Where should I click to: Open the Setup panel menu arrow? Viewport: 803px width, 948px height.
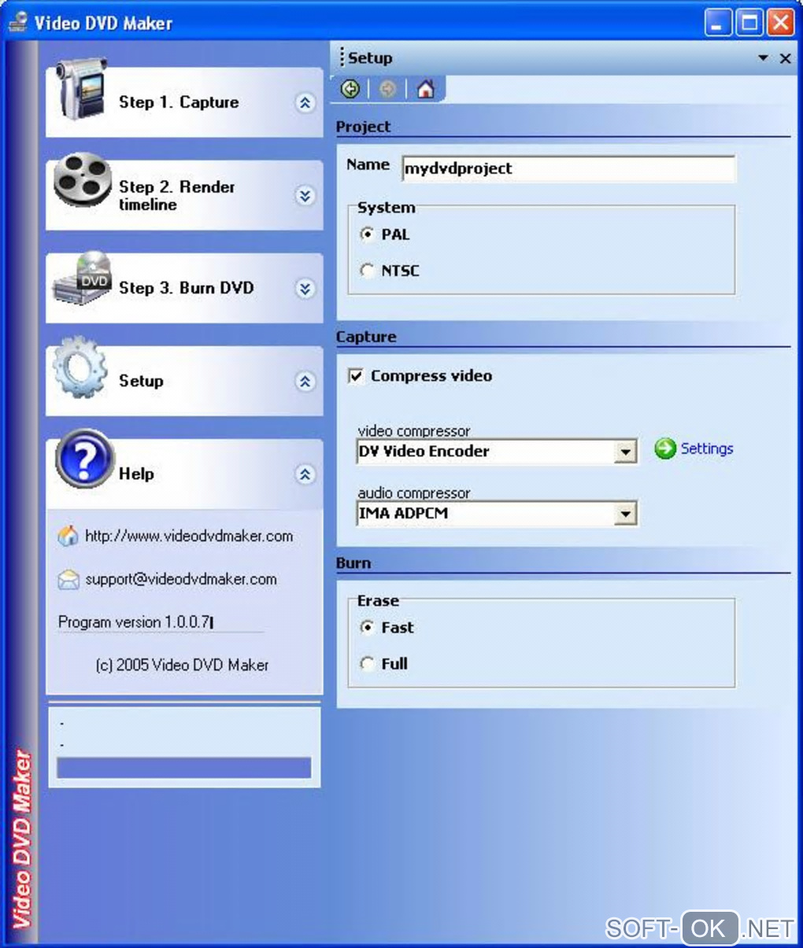pyautogui.click(x=763, y=58)
